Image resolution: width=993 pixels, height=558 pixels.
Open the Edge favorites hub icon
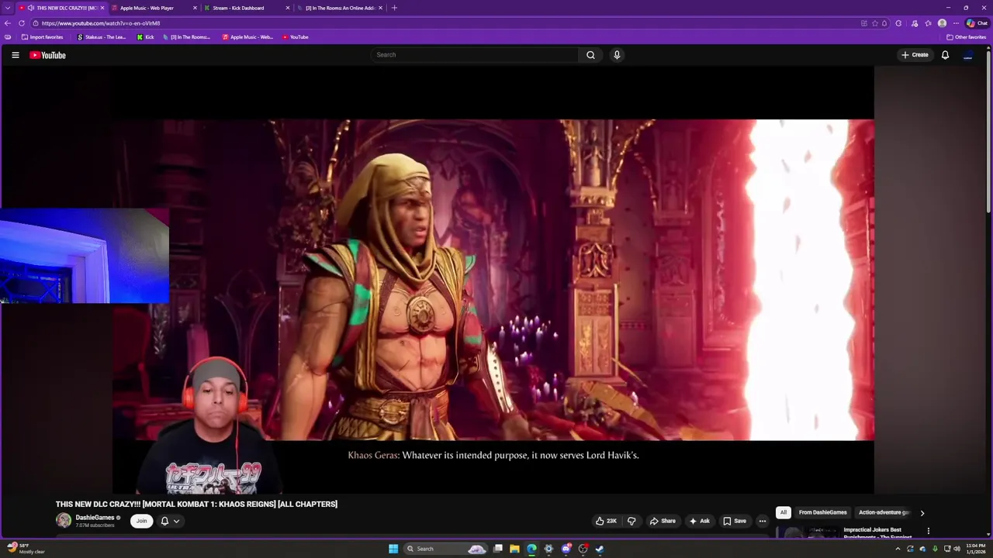[928, 23]
